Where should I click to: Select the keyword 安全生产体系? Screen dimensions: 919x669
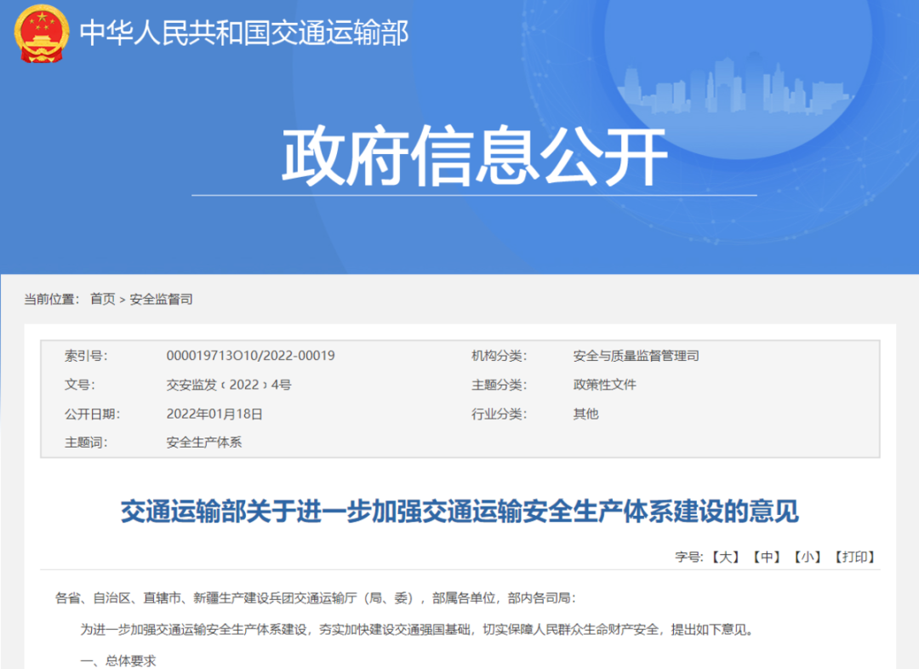(x=204, y=442)
